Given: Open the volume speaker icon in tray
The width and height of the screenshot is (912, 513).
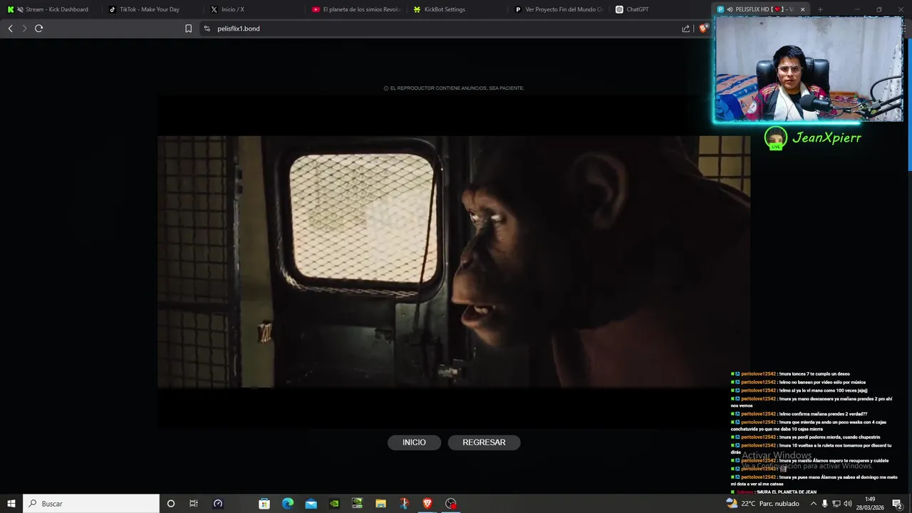Looking at the screenshot, I should [848, 504].
